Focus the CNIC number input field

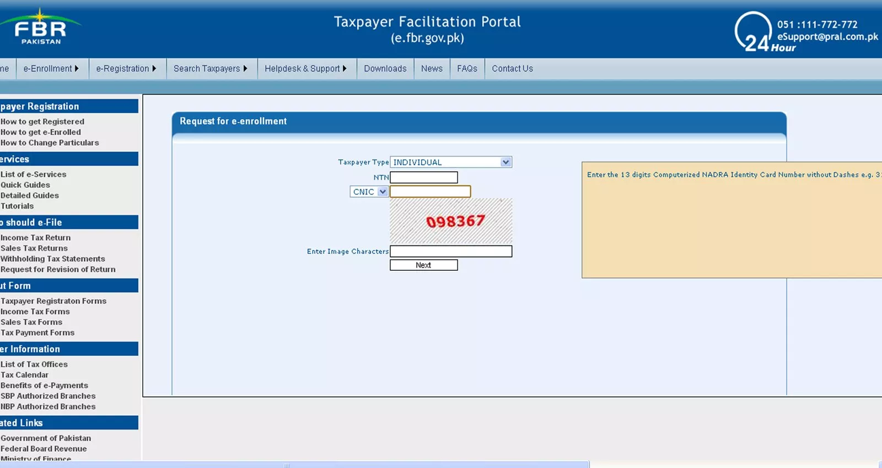[431, 192]
